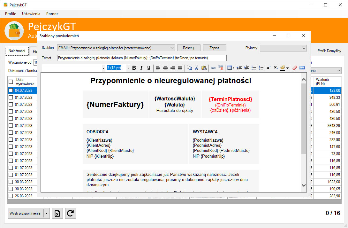Click the Wartość (PLN) column header

click(x=327, y=82)
